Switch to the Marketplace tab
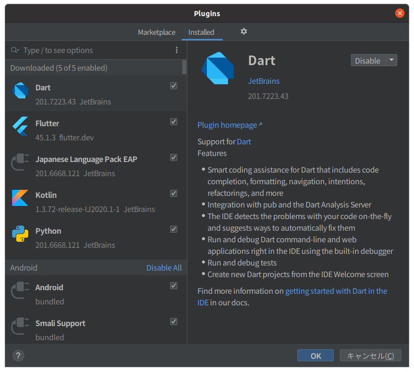The height and width of the screenshot is (372, 414). pyautogui.click(x=157, y=32)
